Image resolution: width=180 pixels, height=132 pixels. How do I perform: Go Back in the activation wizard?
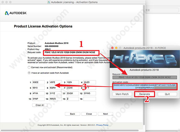pyautogui.click(x=72, y=114)
